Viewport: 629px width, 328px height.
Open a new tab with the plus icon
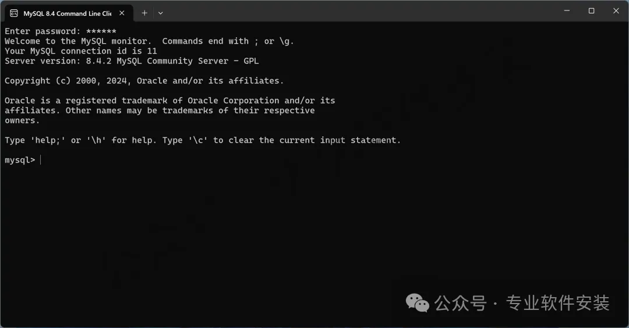[144, 13]
